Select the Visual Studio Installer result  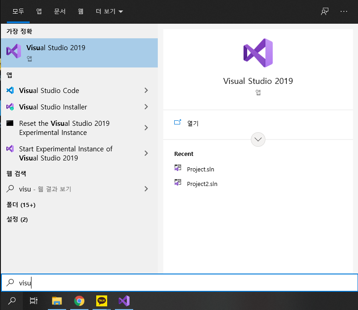pos(79,107)
